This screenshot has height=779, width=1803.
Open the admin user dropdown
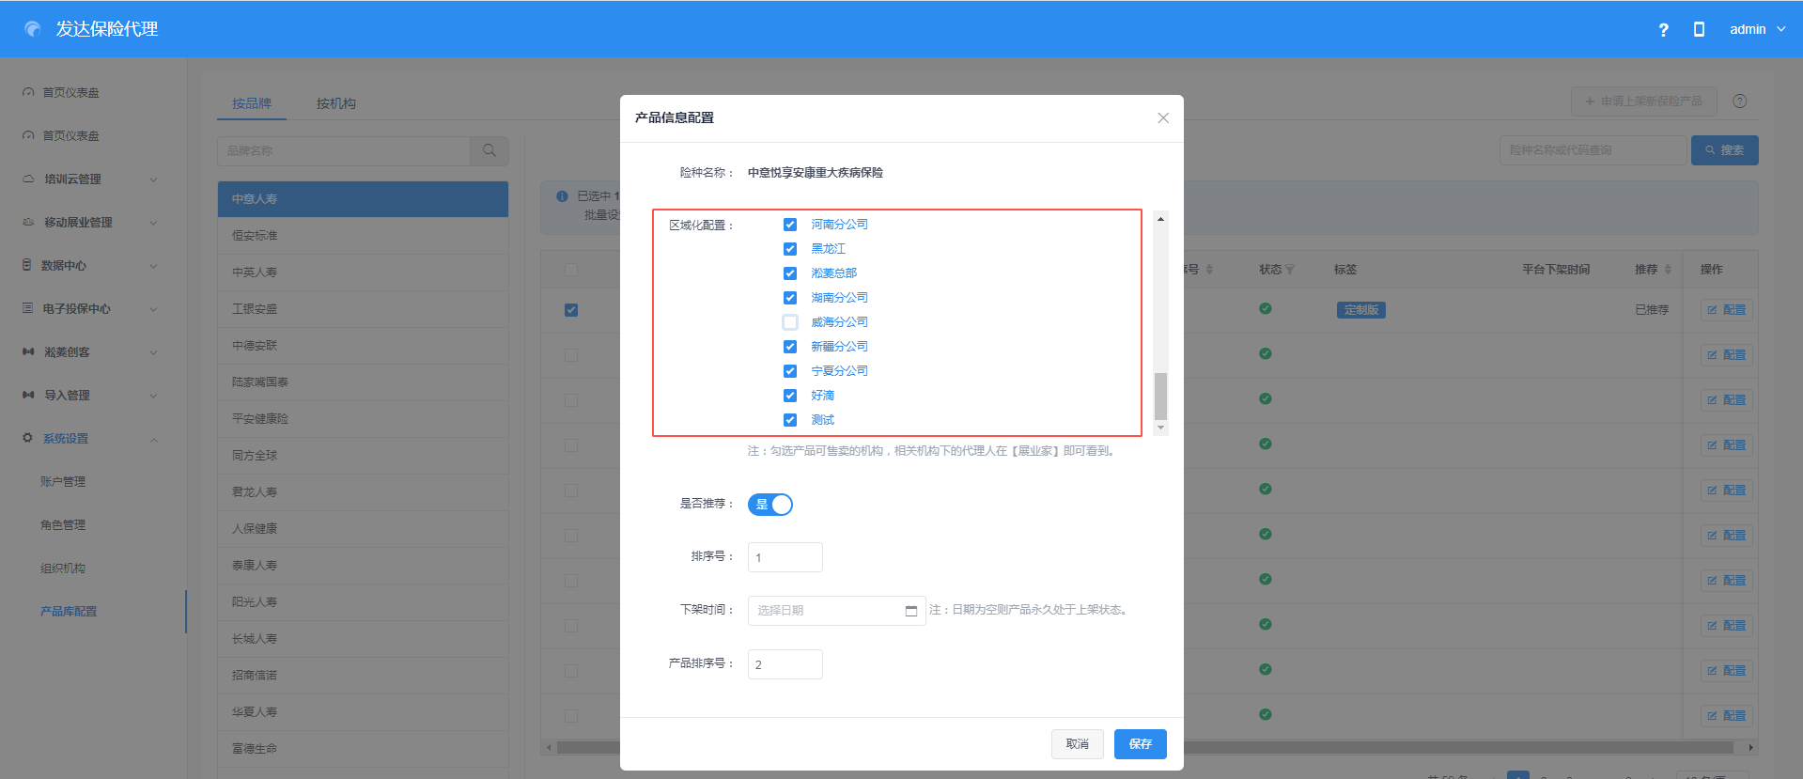pyautogui.click(x=1756, y=29)
